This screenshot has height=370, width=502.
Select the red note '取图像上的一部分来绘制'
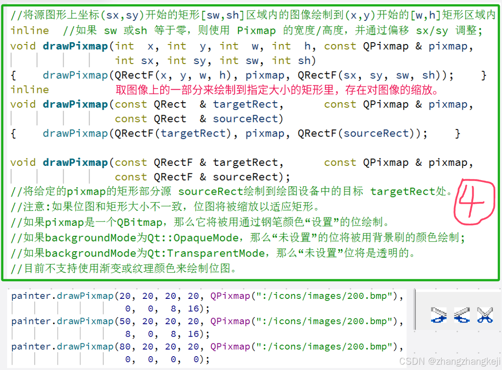[277, 90]
